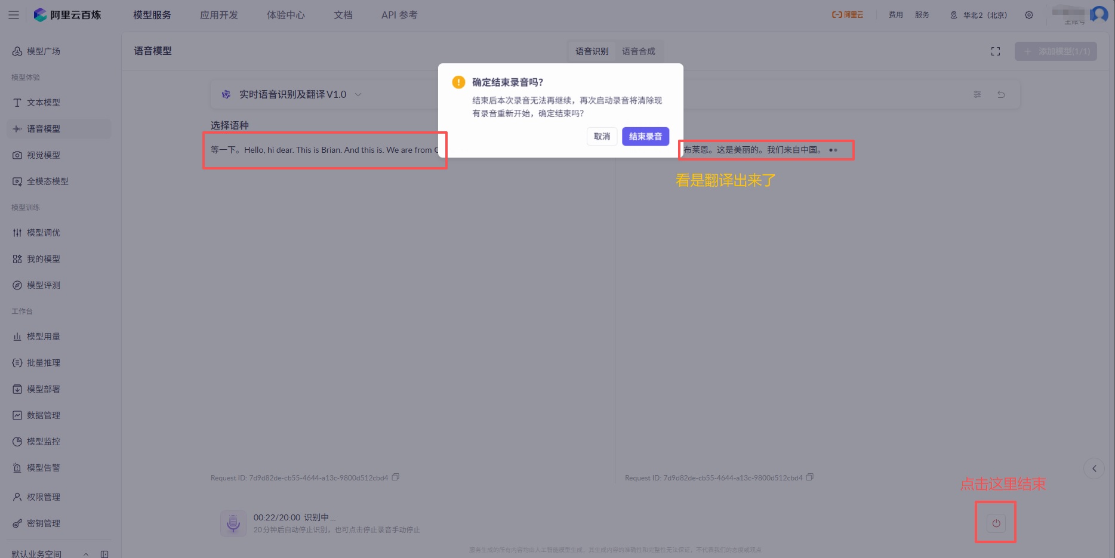Switch to the 语音合成 tab
Image resolution: width=1115 pixels, height=558 pixels.
(639, 51)
